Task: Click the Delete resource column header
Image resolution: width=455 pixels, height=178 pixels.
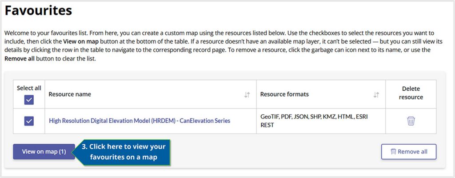Action: coord(411,93)
